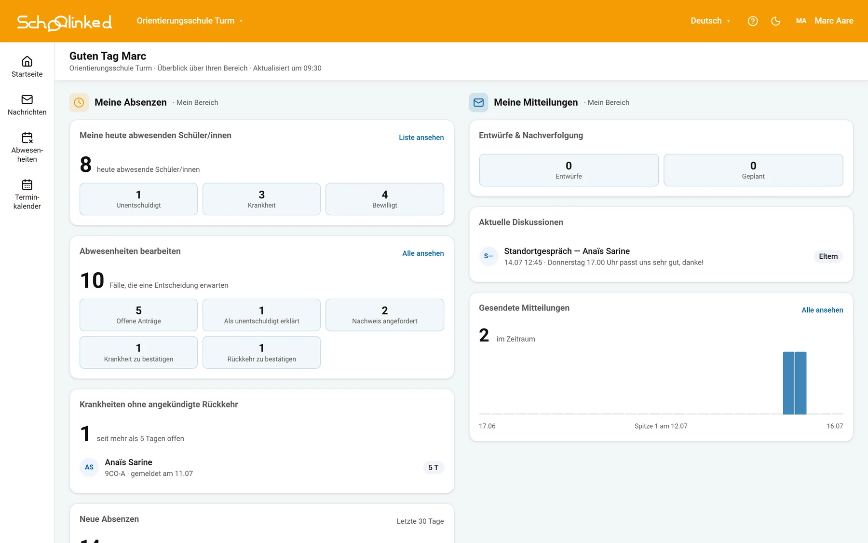Click the Schoolinked logo
868x543 pixels.
[x=65, y=22]
